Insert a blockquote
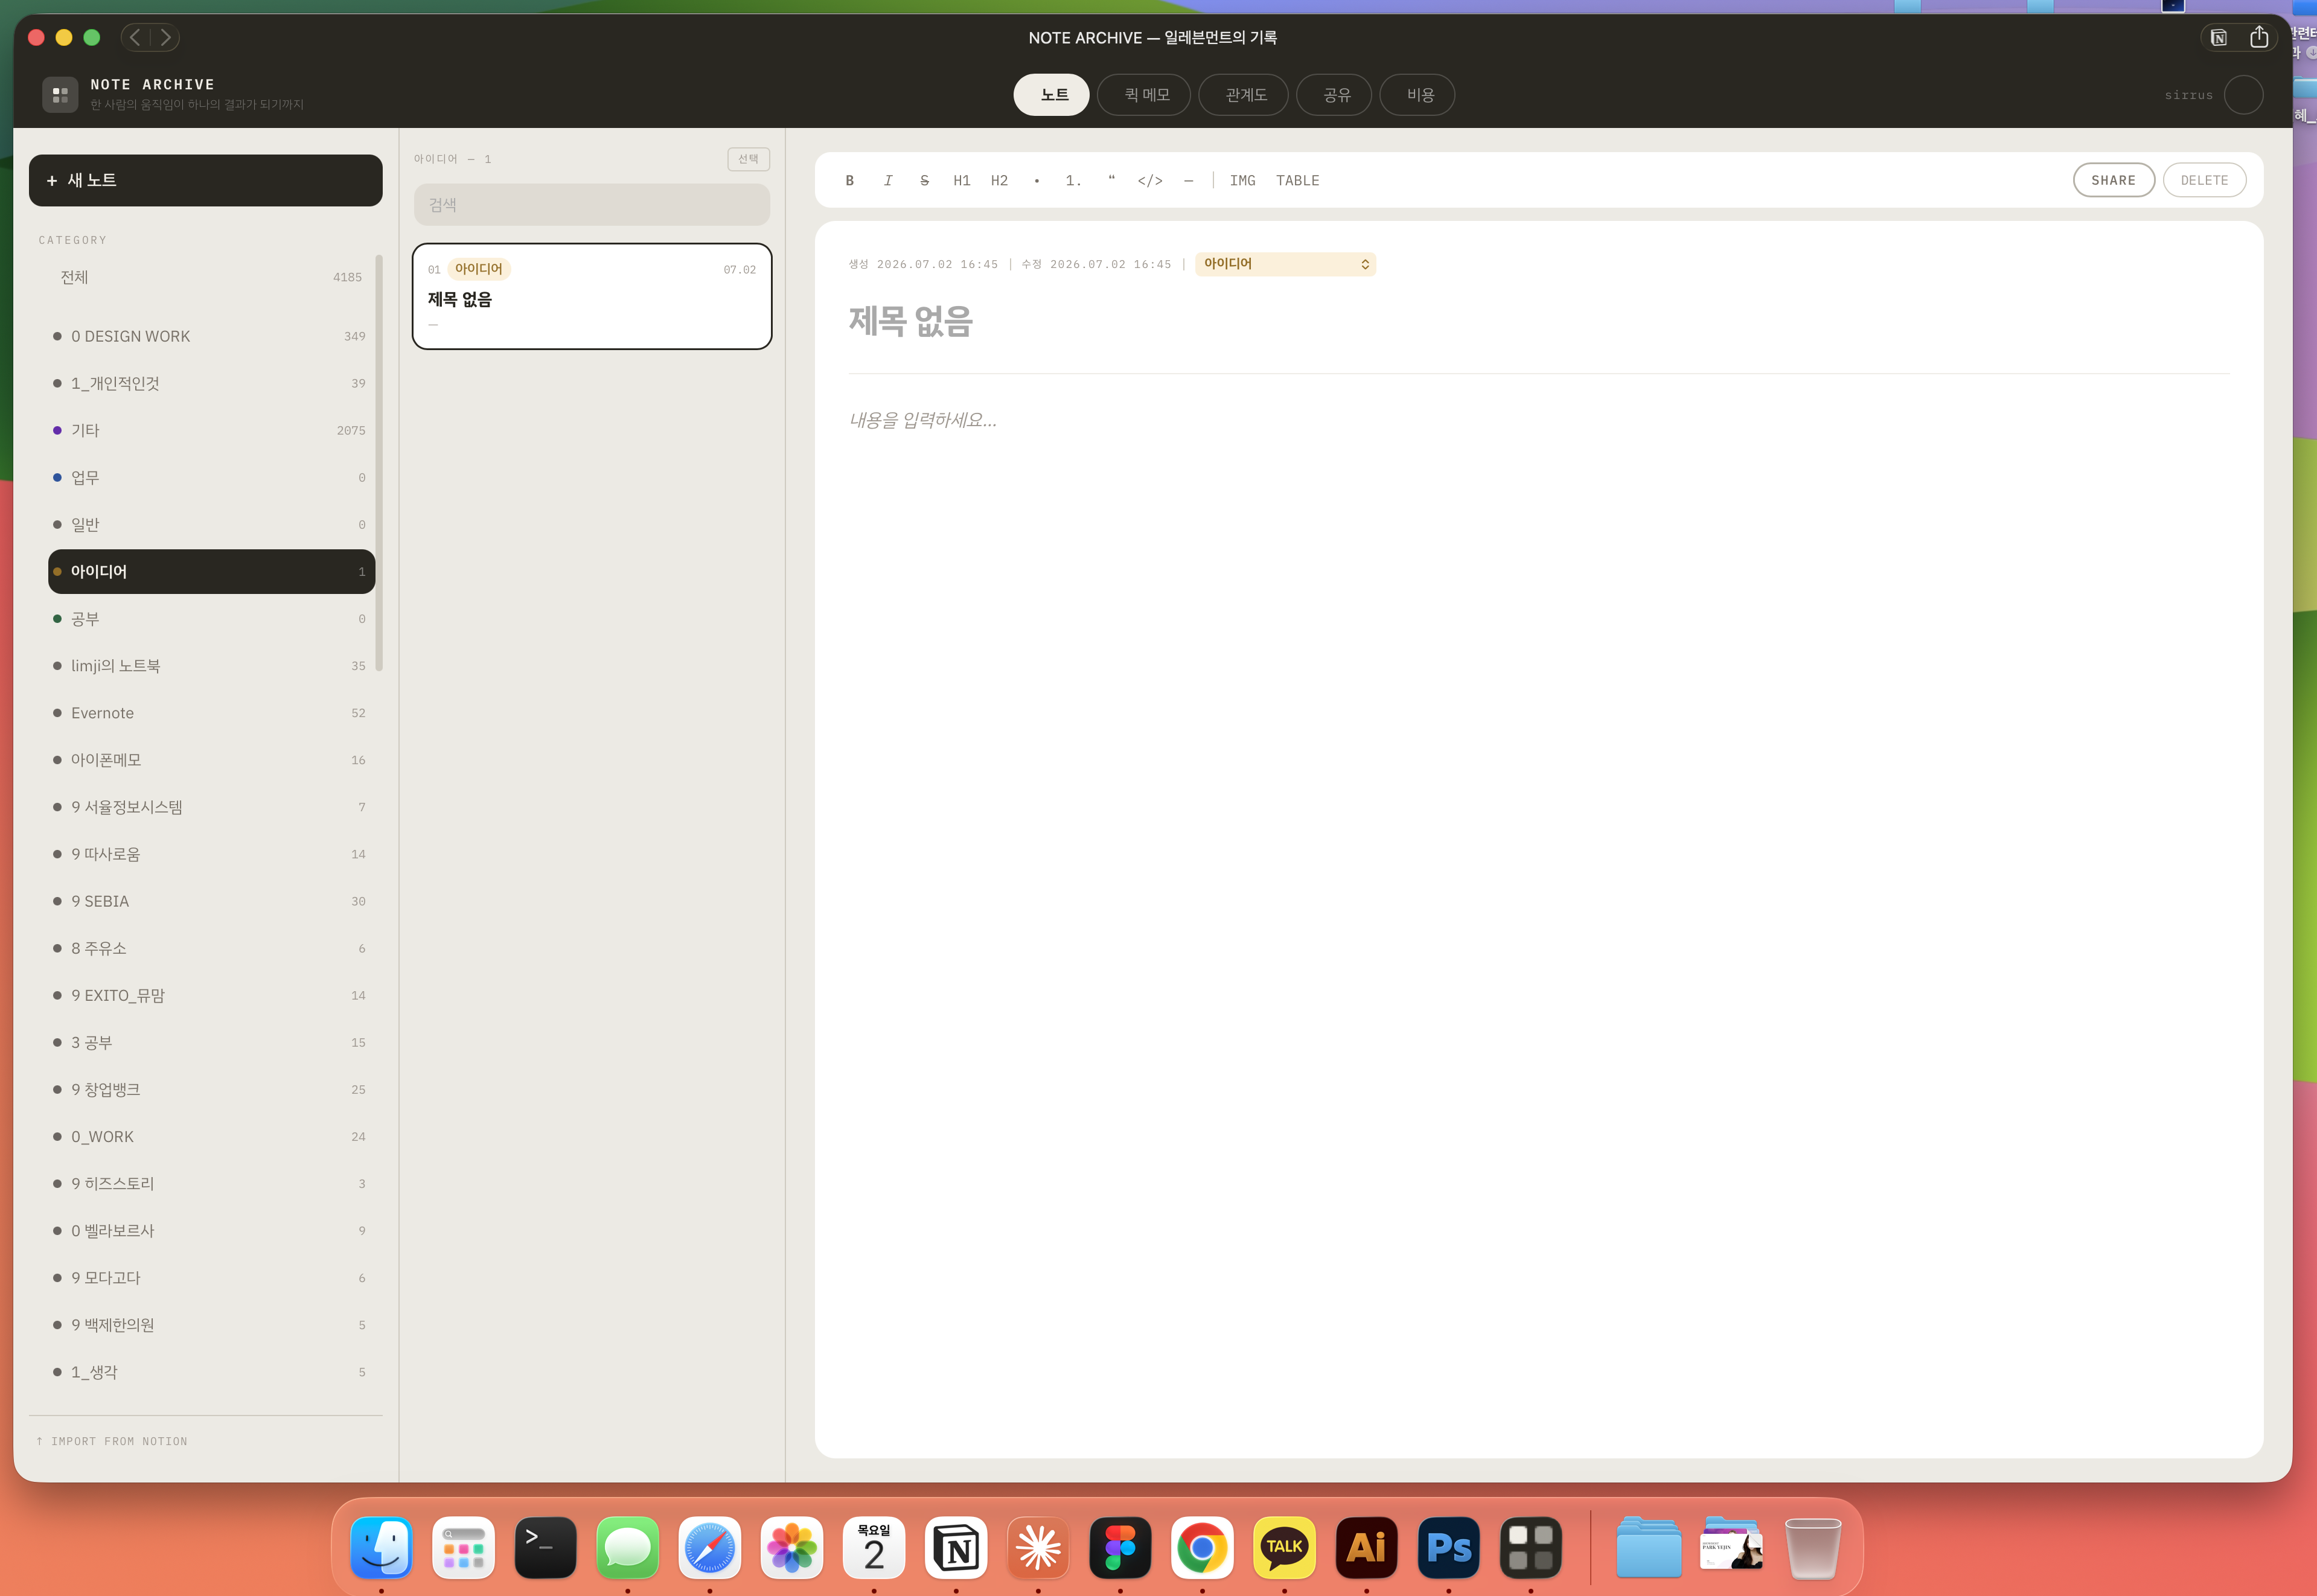The width and height of the screenshot is (2317, 1596). 1111,180
